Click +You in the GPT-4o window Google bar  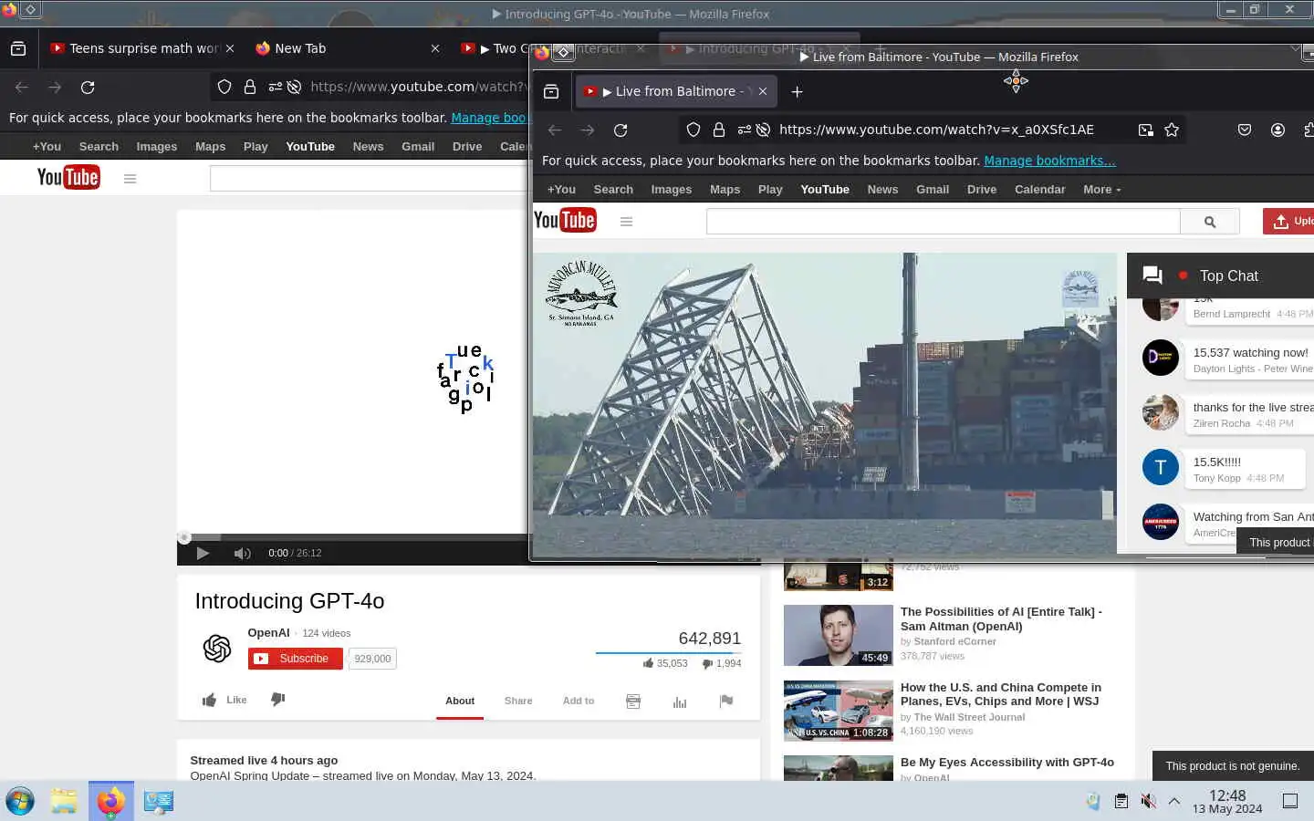pos(47,146)
